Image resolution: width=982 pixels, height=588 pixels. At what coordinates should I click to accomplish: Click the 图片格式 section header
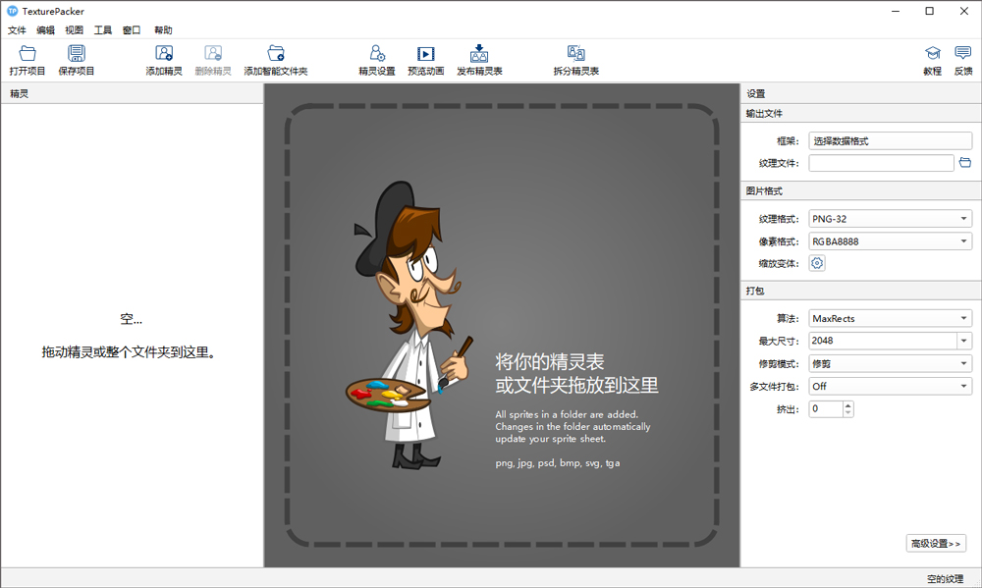860,191
